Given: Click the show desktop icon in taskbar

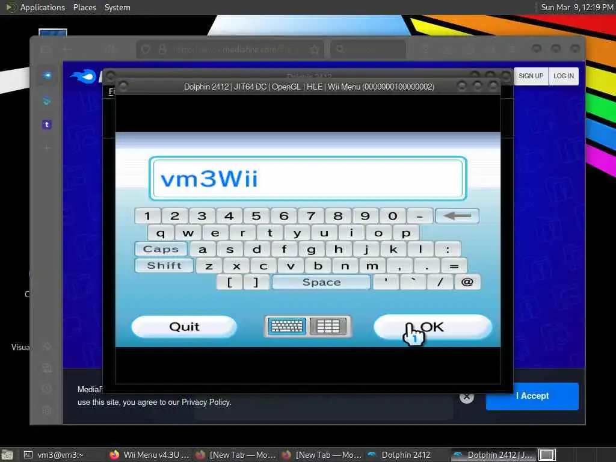Looking at the screenshot, I should pos(7,455).
